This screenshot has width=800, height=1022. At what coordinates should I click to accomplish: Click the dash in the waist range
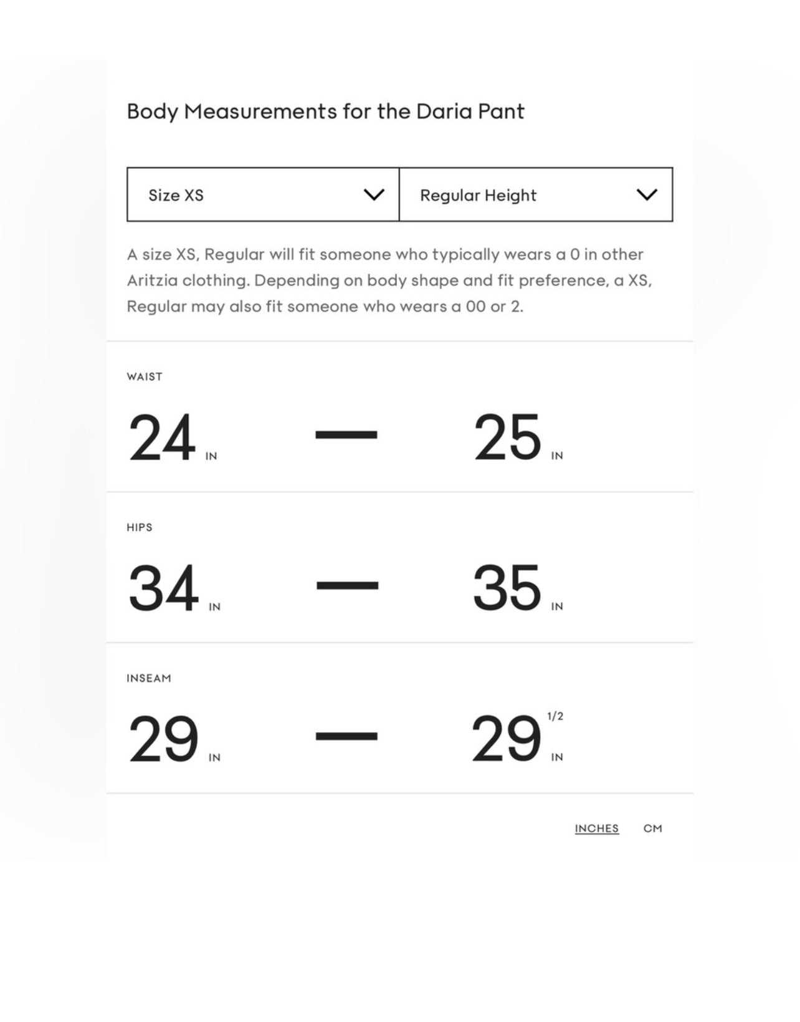pos(346,434)
